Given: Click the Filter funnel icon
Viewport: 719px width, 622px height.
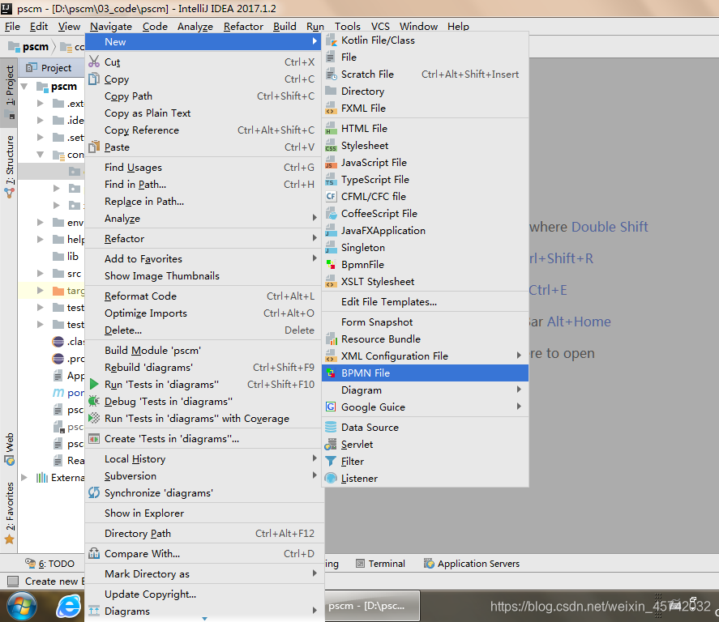Looking at the screenshot, I should point(331,461).
